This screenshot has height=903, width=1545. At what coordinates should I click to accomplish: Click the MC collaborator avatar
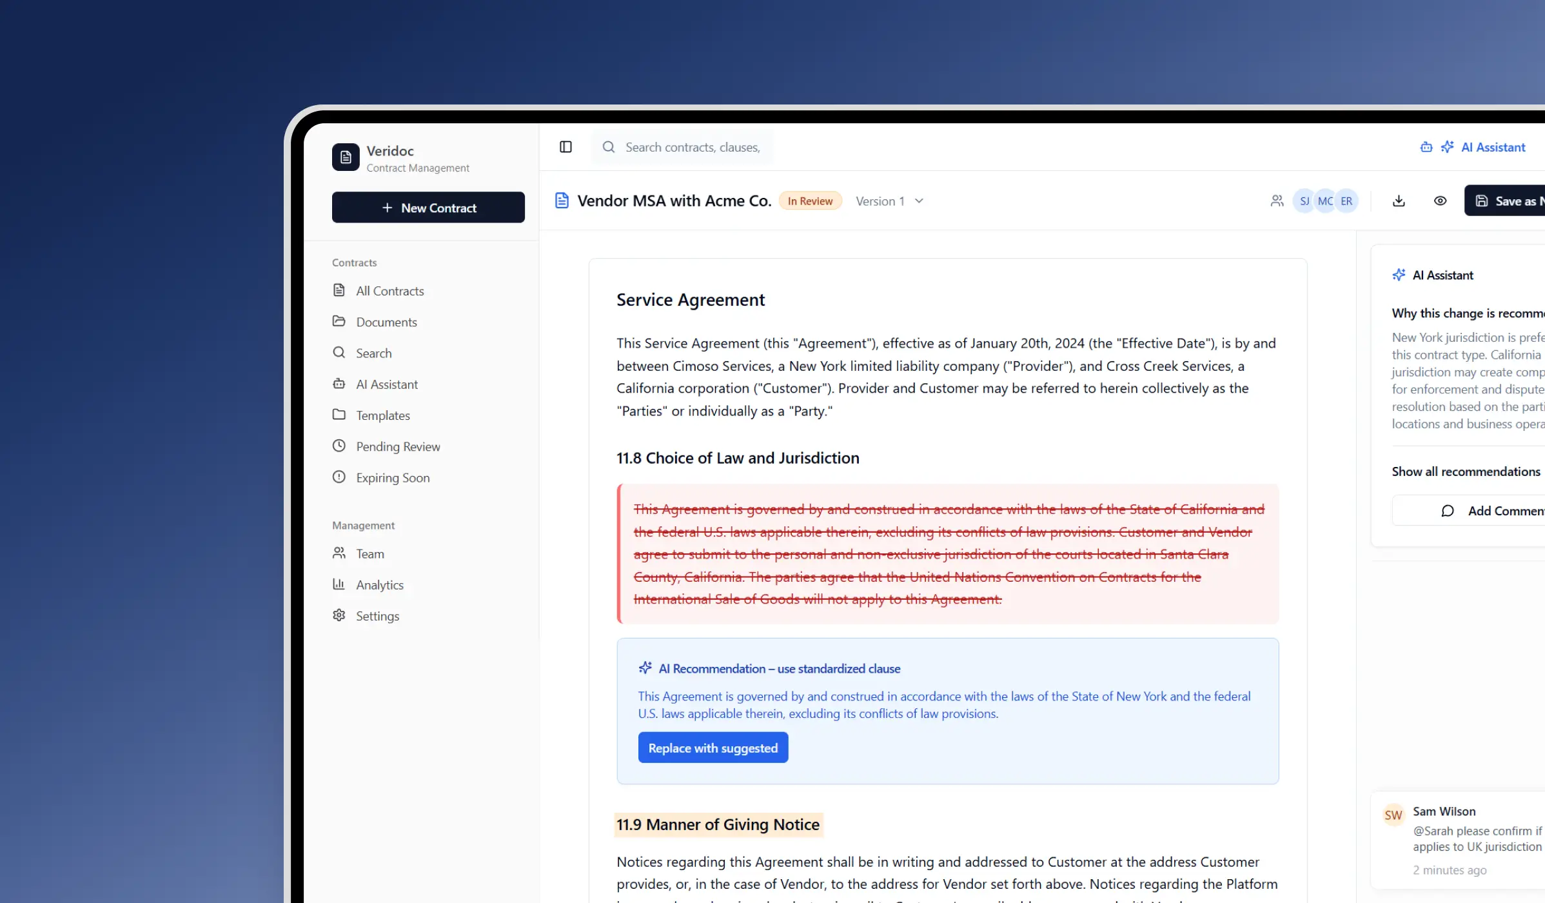coord(1325,201)
